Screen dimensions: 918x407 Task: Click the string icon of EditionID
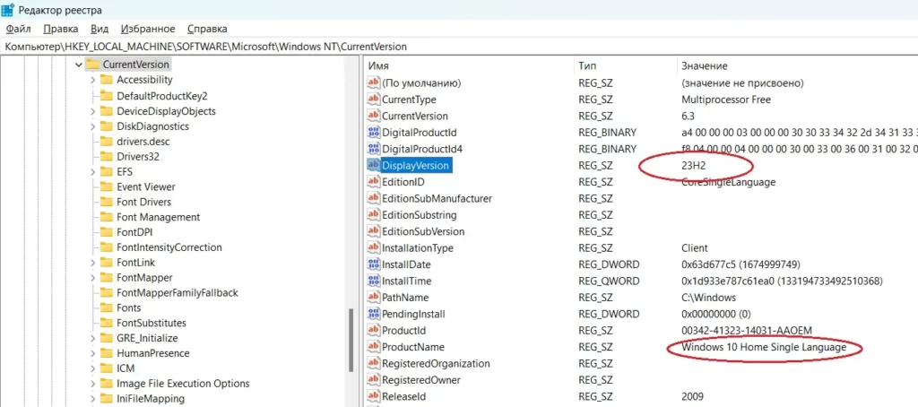point(374,182)
